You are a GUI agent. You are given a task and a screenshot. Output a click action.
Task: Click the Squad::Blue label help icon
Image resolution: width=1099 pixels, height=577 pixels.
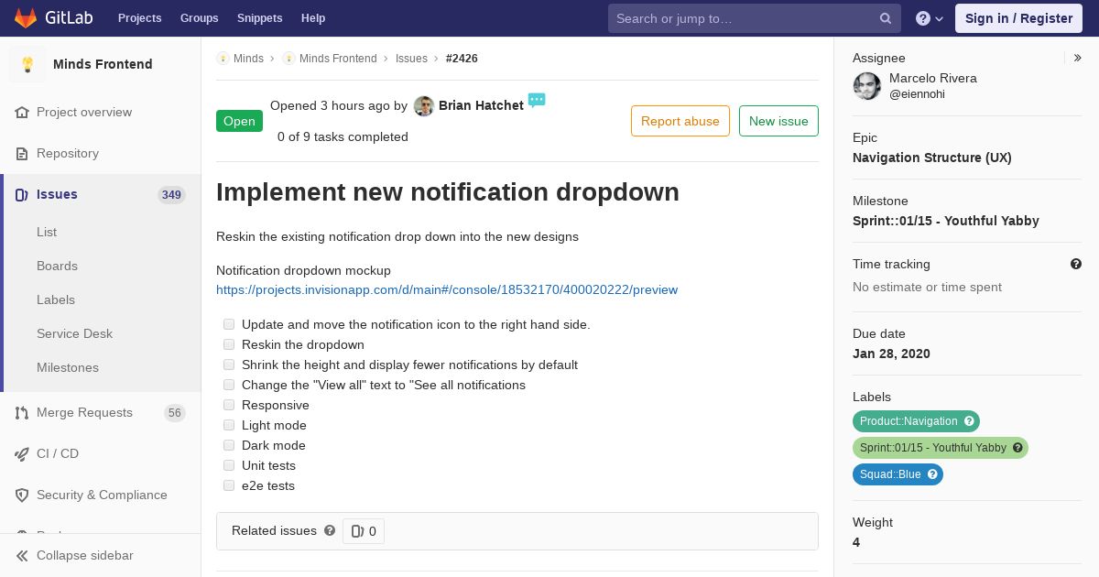pos(932,474)
